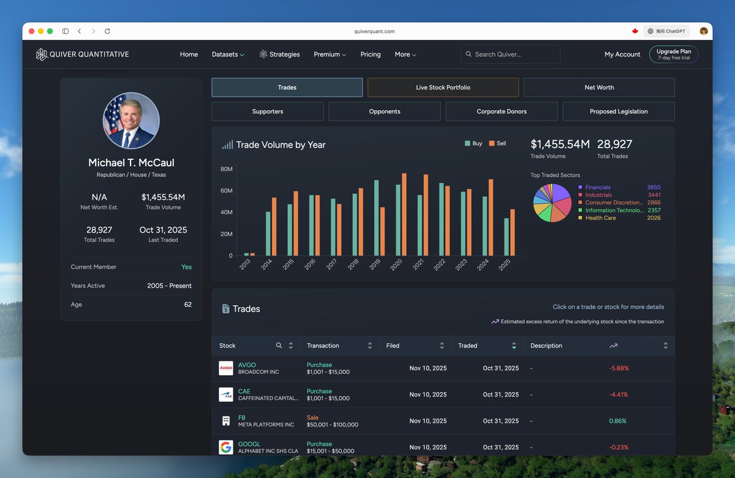The image size is (735, 478).
Task: Click the Strategies crosshair icon
Action: point(263,54)
